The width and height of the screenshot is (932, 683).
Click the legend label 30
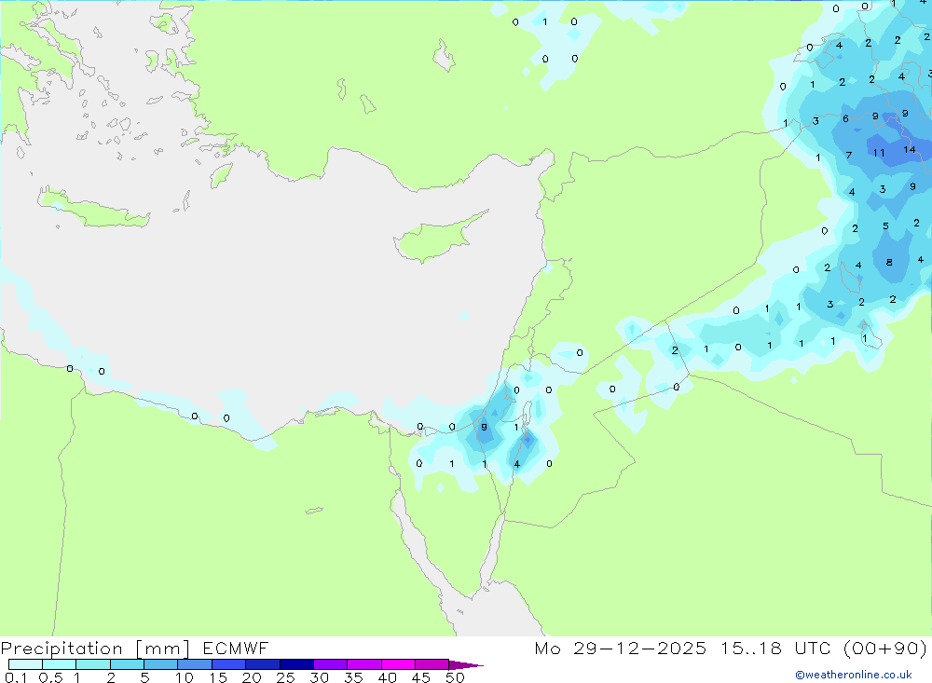click(320, 677)
